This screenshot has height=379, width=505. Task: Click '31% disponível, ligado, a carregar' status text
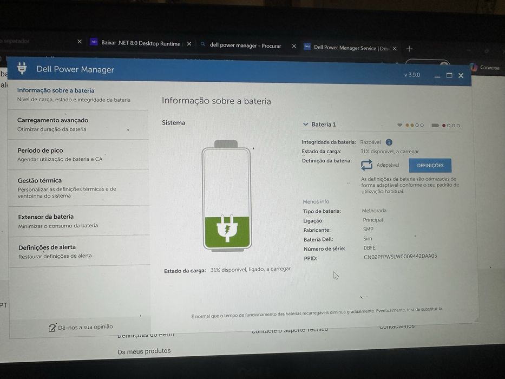251,269
